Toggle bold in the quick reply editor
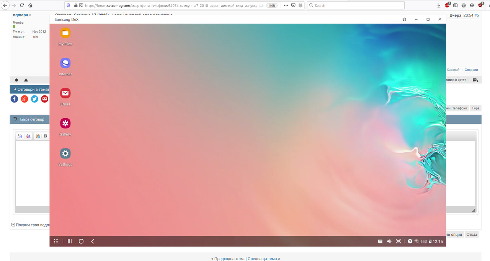Image resolution: width=490 pixels, height=261 pixels. 46,136
